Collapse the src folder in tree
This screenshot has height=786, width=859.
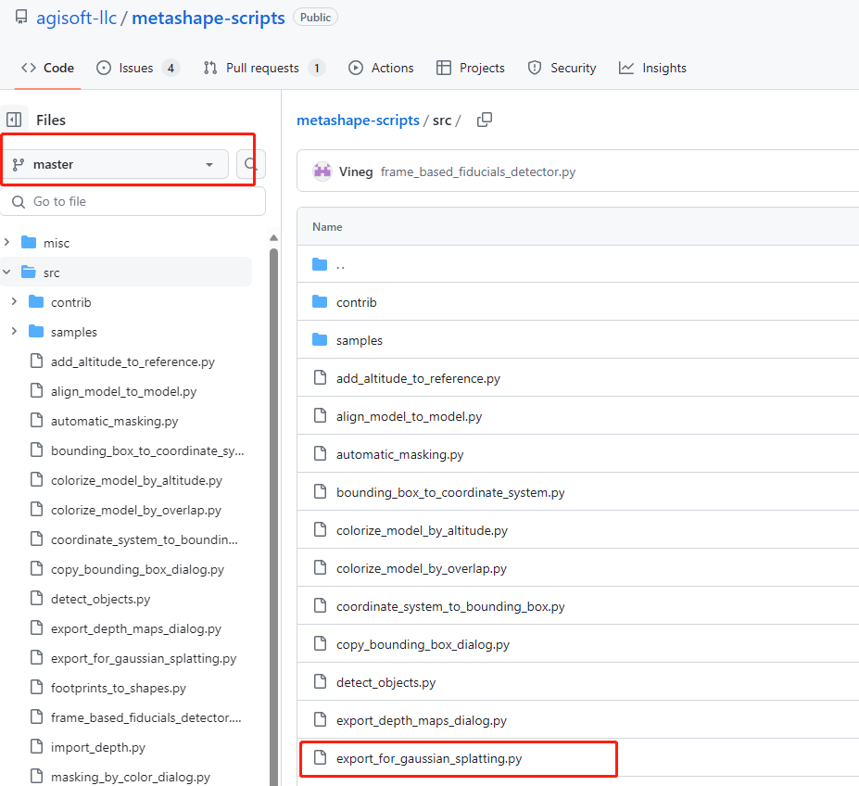pos(7,273)
